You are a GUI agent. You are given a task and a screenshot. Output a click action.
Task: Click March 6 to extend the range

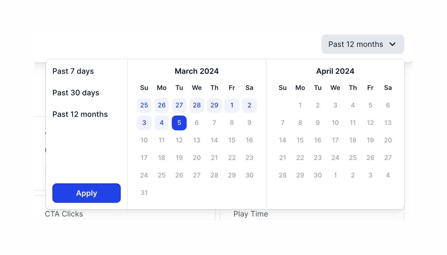pyautogui.click(x=197, y=123)
